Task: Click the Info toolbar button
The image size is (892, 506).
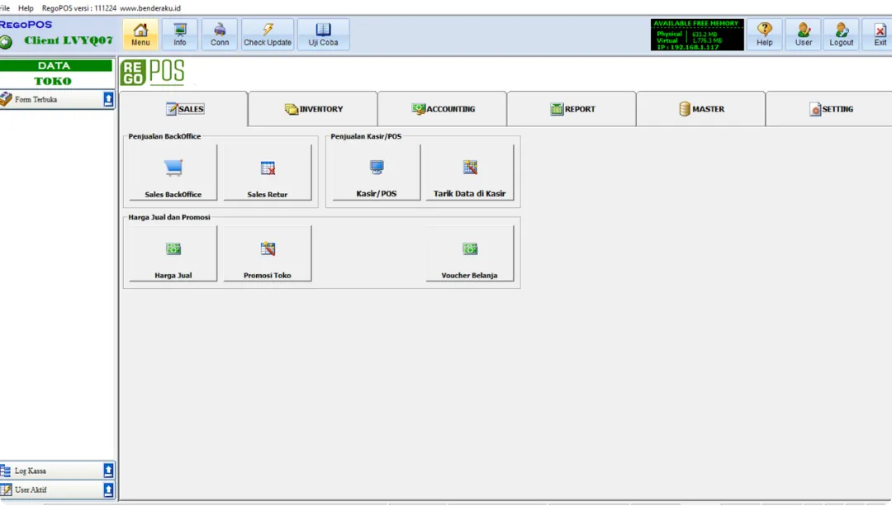Action: pos(180,35)
